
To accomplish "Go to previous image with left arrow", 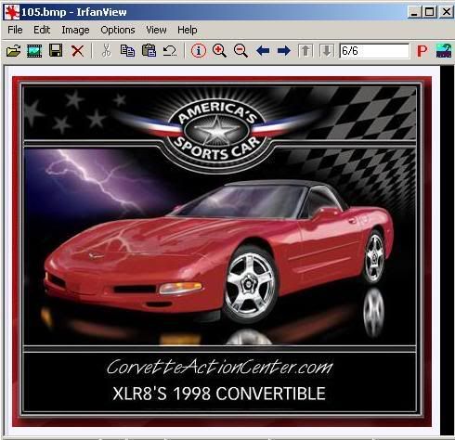I will [263, 50].
